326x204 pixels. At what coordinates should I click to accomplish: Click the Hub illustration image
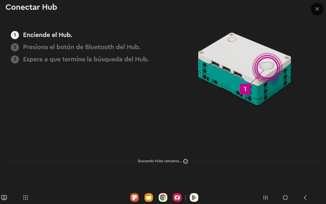pos(244,69)
